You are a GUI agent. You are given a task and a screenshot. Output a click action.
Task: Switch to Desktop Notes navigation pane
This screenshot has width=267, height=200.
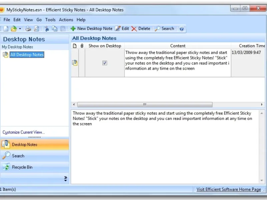(x=35, y=145)
